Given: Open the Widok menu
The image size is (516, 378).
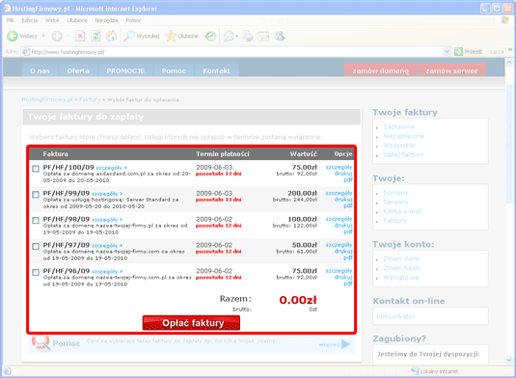Looking at the screenshot, I should (52, 20).
